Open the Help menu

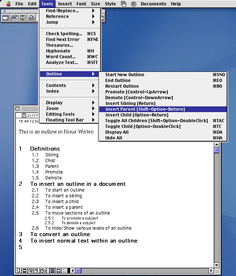[x=176, y=4]
